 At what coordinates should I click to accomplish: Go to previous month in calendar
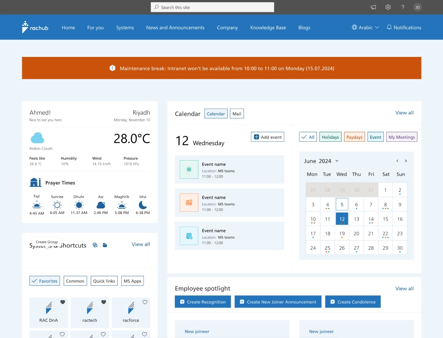point(397,161)
